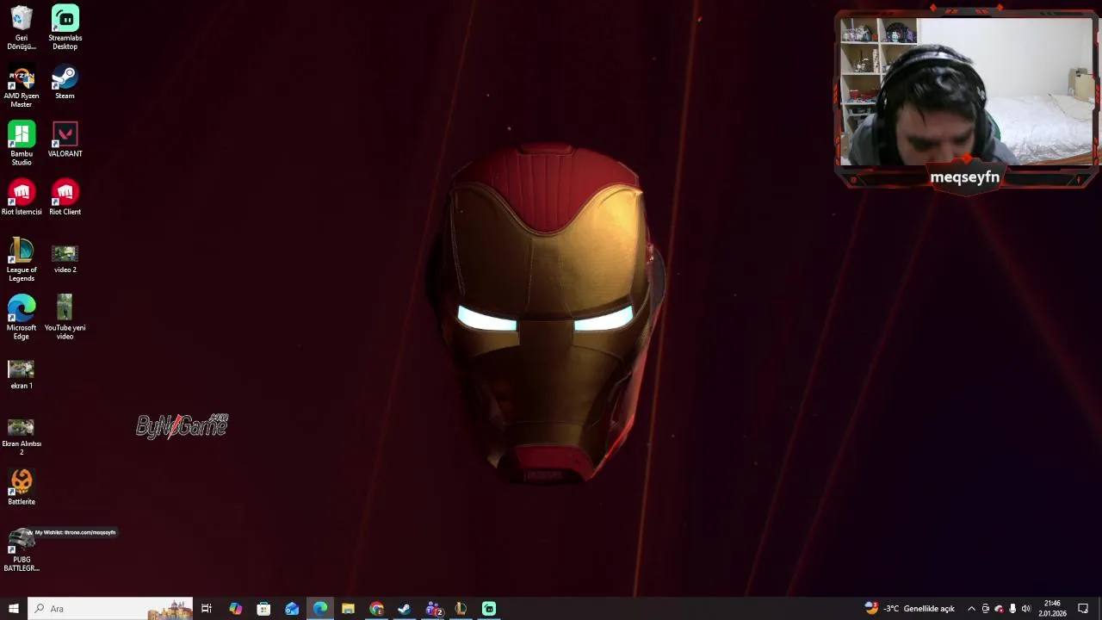This screenshot has height=620, width=1102.
Task: Open the notification center icon
Action: coord(1083,609)
